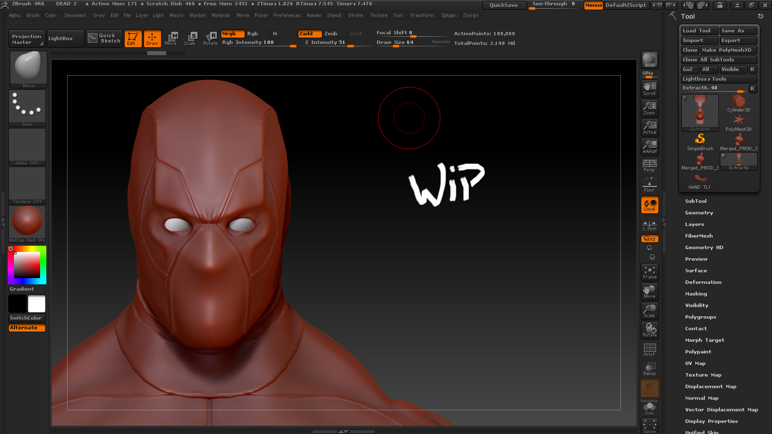This screenshot has height=434, width=772.
Task: Click the Make PolyMesh3D button
Action: [x=729, y=50]
